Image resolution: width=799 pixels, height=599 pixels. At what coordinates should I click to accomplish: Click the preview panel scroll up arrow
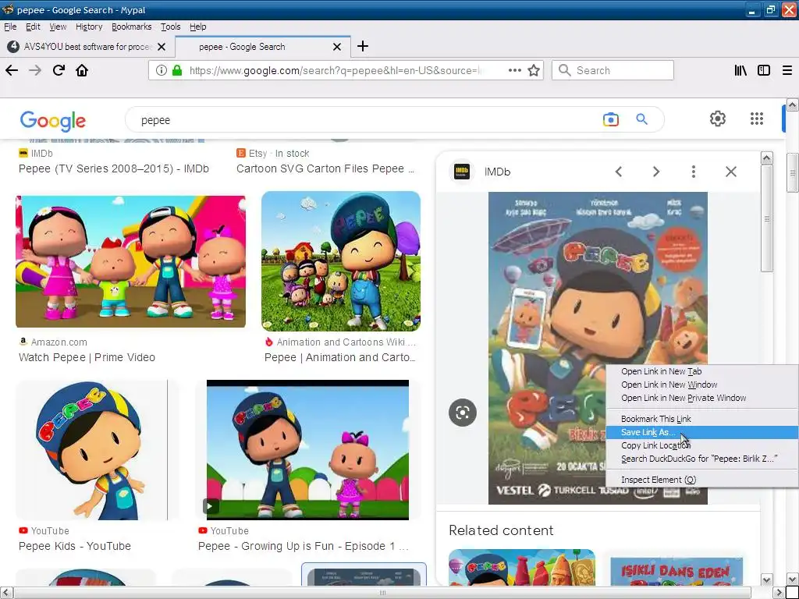click(x=766, y=158)
